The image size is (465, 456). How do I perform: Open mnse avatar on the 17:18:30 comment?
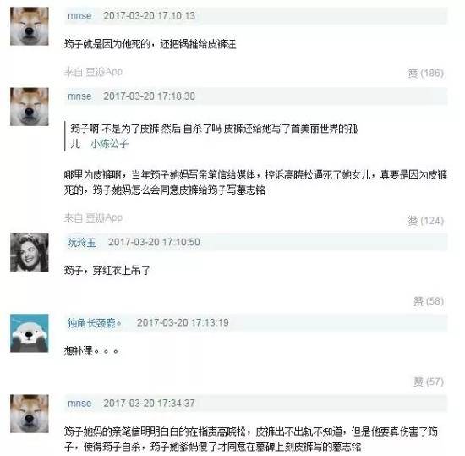pyautogui.click(x=30, y=107)
